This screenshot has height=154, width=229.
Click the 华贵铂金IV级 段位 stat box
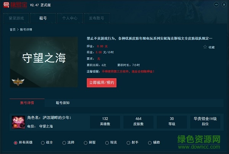point(205,122)
